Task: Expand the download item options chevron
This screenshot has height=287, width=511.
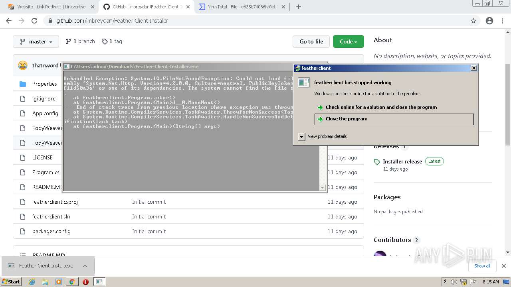Action: tap(85, 266)
